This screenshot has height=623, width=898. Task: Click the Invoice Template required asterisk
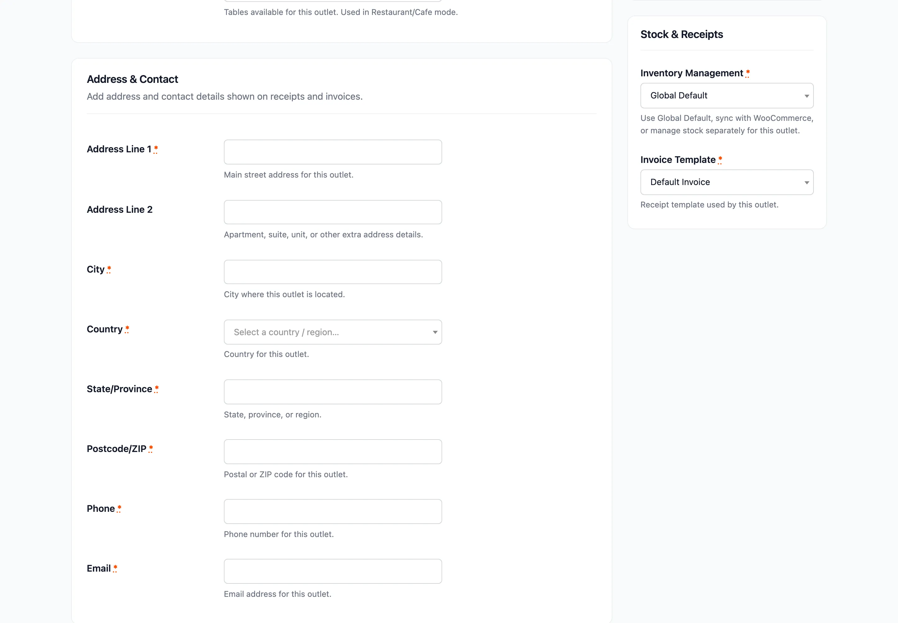[x=720, y=160]
